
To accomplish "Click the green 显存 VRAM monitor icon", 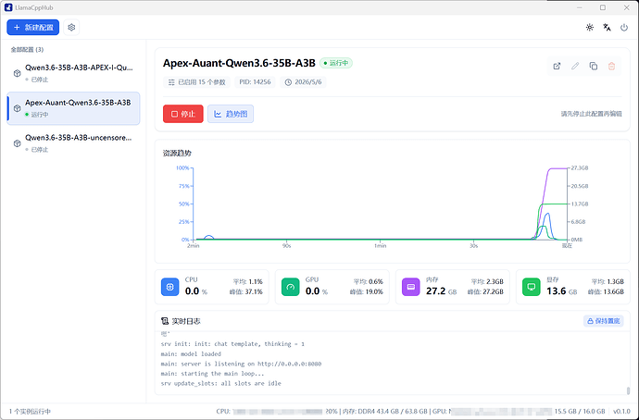I will point(531,287).
